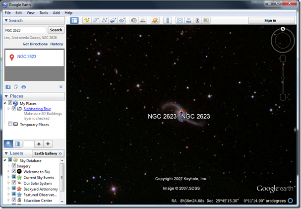Show historical imagery clock icon

click(134, 20)
